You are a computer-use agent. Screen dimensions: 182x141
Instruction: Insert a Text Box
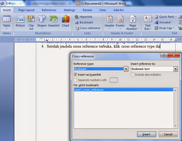(x=148, y=23)
